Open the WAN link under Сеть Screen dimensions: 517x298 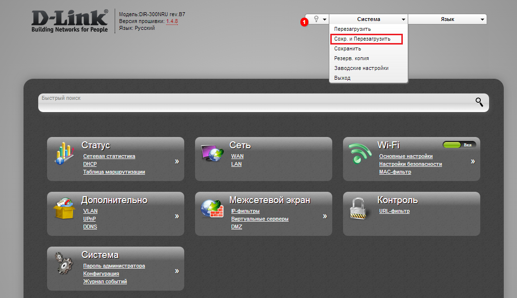(237, 156)
